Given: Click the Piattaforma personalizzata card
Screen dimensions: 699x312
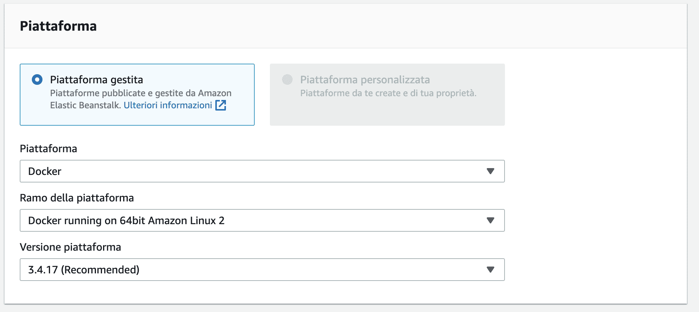Looking at the screenshot, I should click(x=387, y=94).
